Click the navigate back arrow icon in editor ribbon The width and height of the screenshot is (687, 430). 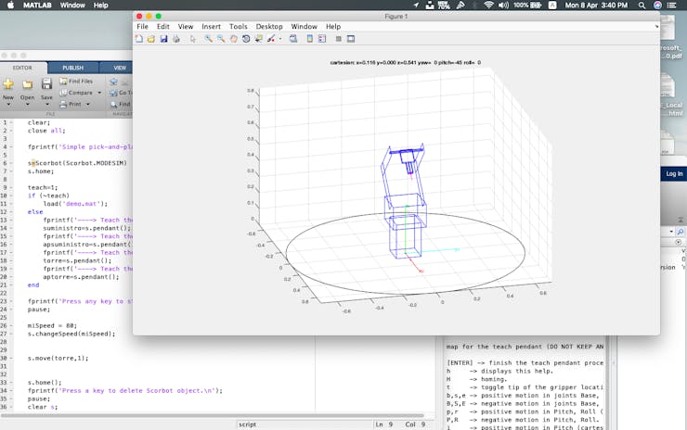point(113,82)
